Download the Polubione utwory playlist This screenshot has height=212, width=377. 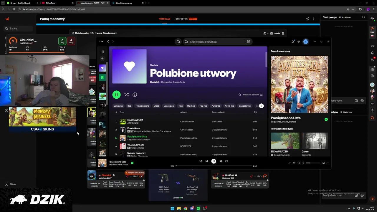pos(135,95)
